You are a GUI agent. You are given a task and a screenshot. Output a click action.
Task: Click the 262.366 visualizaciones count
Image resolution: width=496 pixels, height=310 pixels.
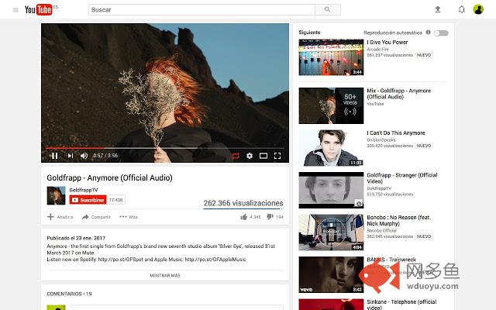243,203
